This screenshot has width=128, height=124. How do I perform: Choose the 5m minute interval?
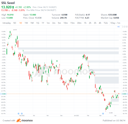point(59,23)
